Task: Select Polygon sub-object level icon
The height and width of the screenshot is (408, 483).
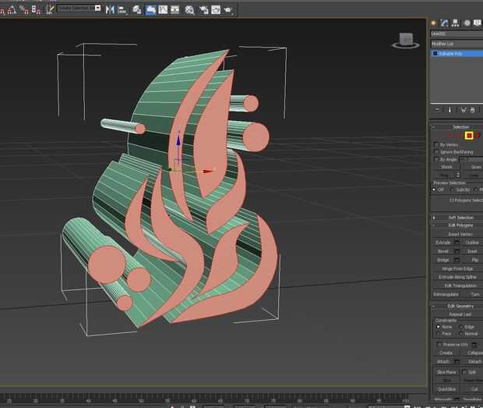Action: (x=470, y=136)
